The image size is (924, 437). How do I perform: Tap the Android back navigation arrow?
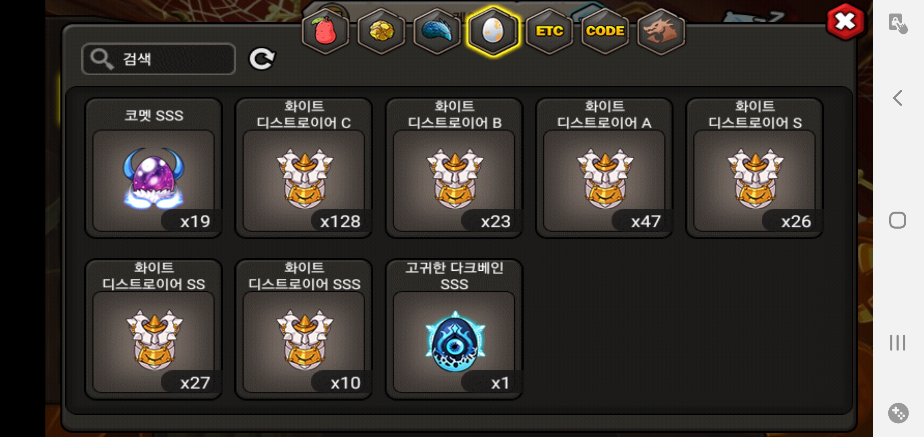[898, 98]
